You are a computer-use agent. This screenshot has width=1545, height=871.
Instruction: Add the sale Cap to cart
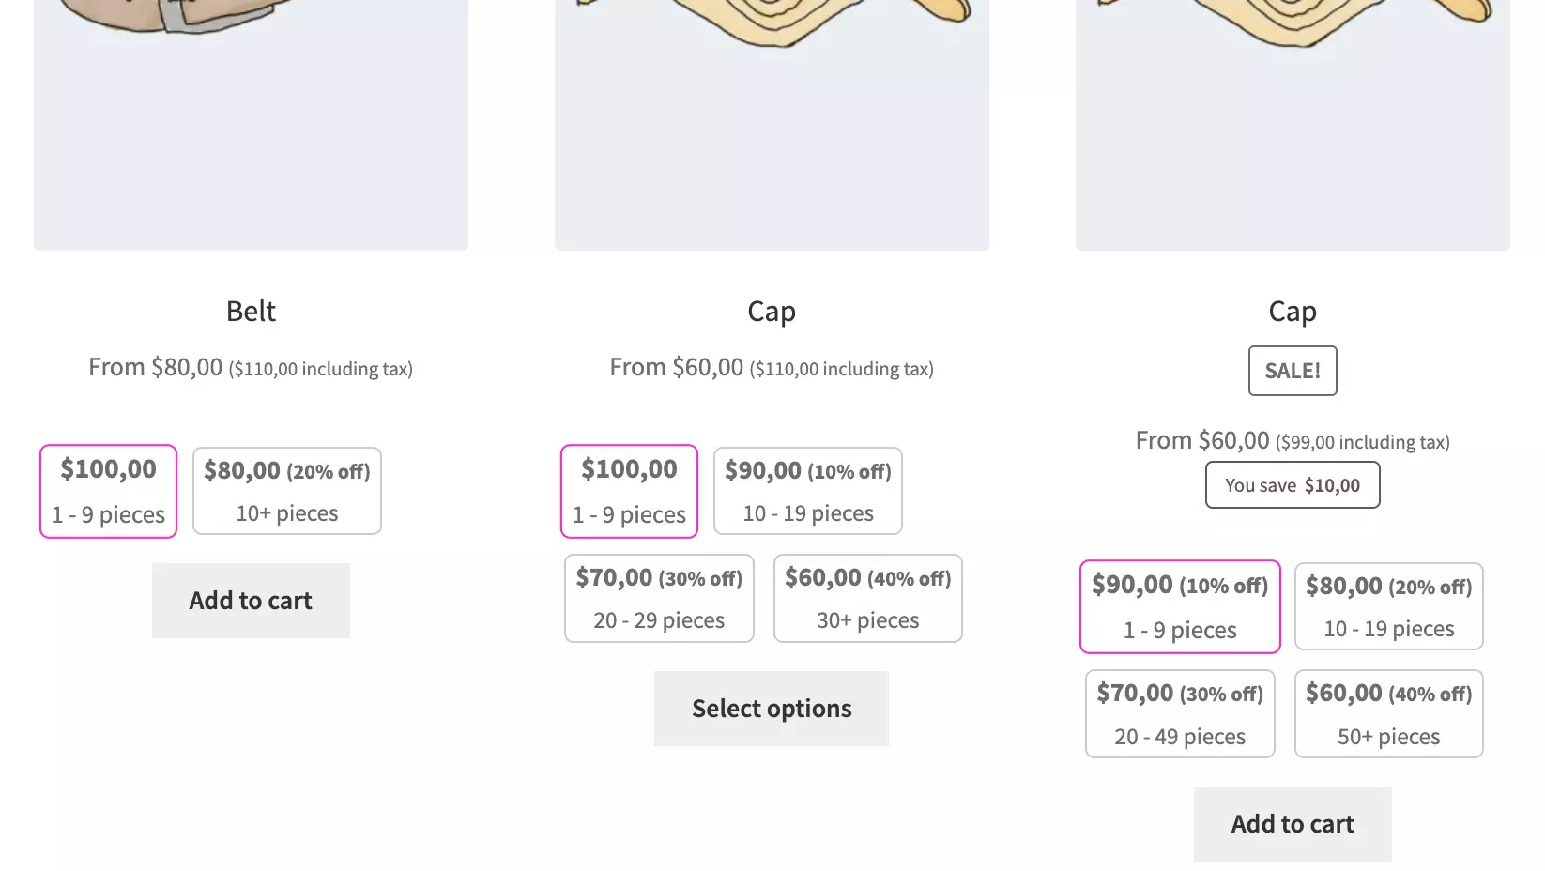(1292, 824)
